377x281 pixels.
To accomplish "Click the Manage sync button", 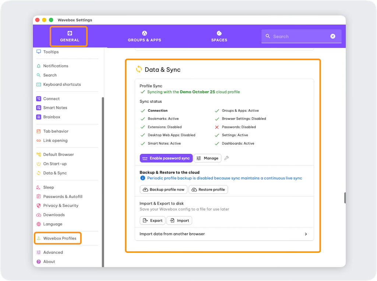I will [207, 158].
